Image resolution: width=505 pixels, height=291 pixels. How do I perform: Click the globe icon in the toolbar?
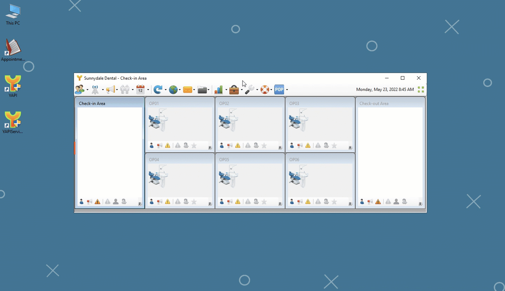[x=173, y=90]
